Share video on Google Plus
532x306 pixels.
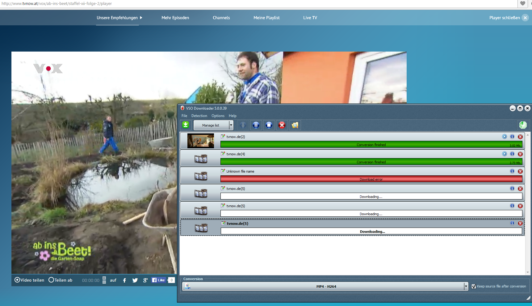pos(145,280)
